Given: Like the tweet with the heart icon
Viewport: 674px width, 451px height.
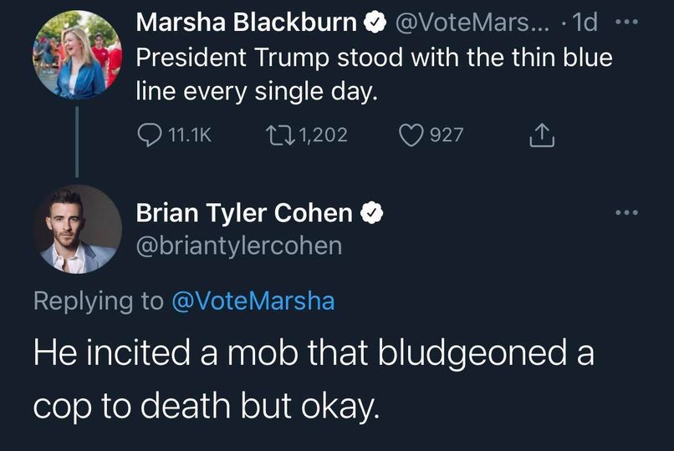Looking at the screenshot, I should 411,134.
